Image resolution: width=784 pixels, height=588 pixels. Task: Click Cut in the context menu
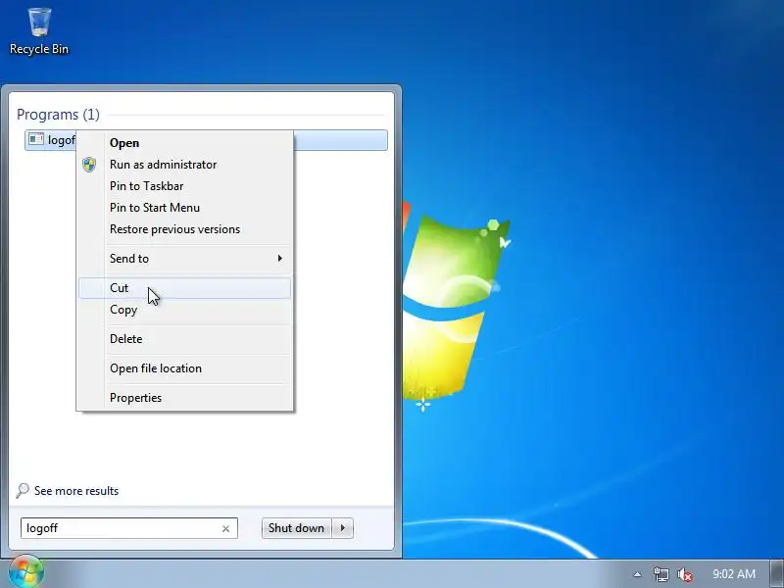coord(185,288)
